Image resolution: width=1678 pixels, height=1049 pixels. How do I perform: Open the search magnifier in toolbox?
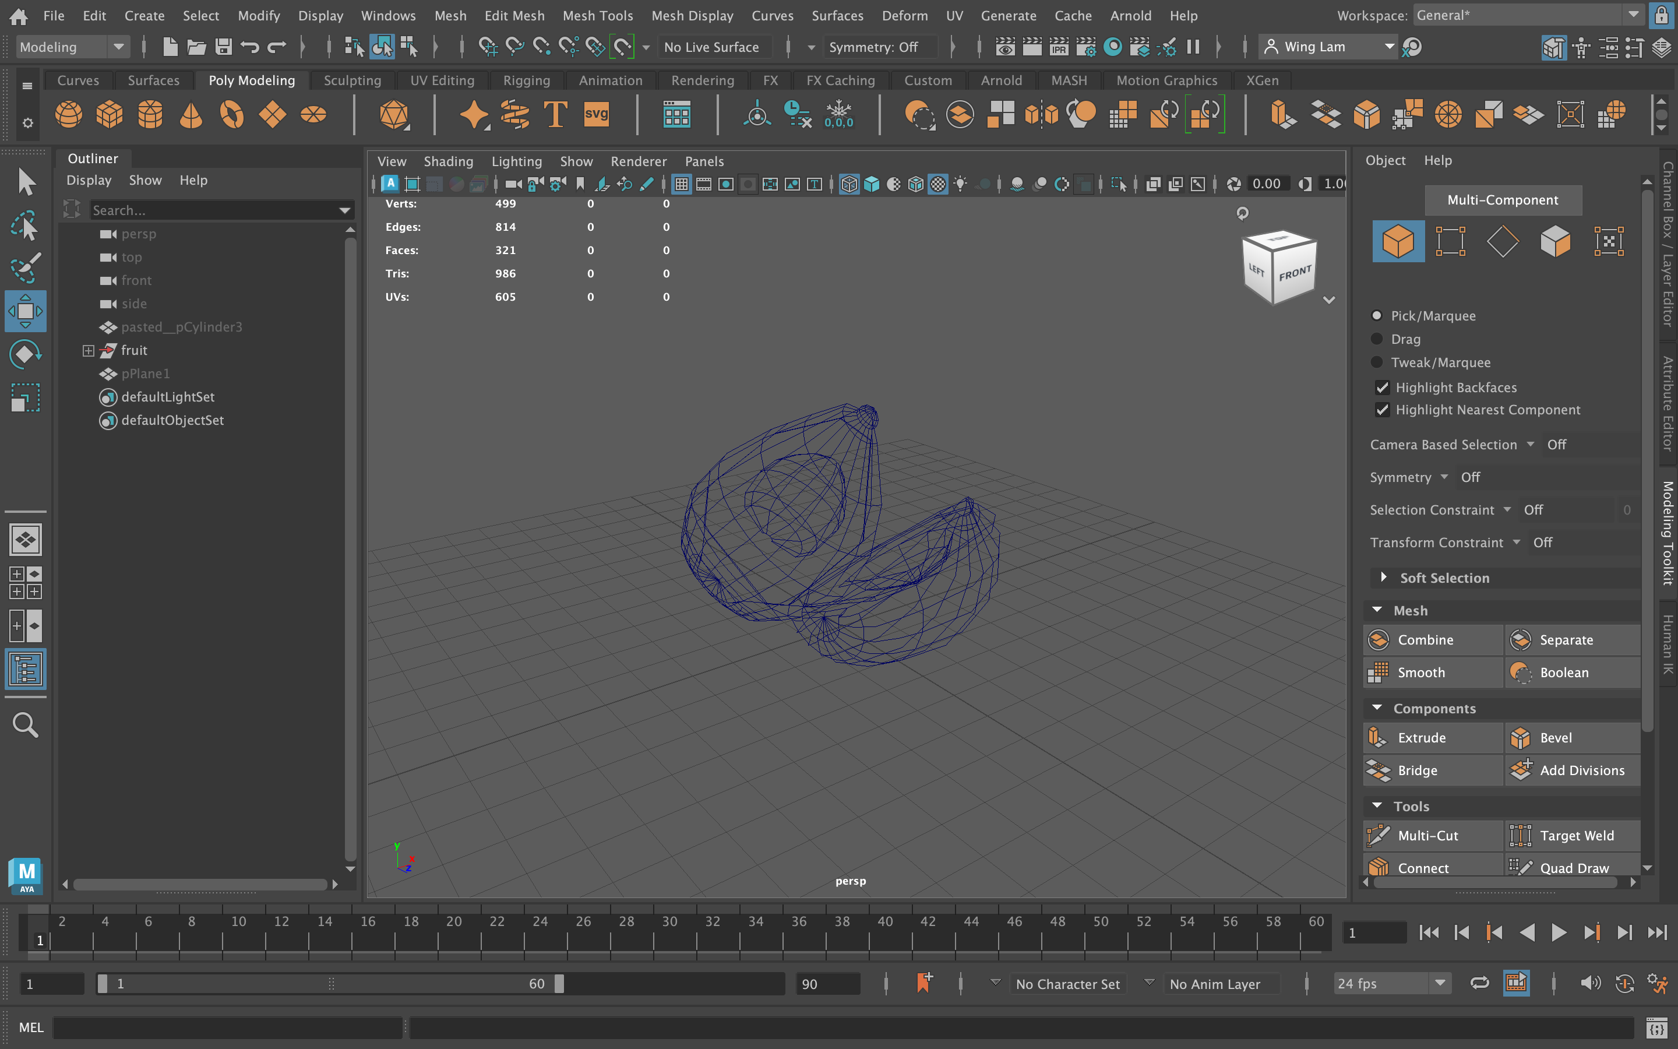click(26, 725)
